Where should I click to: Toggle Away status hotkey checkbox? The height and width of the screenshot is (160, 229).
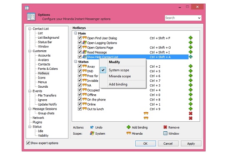pos(80,66)
